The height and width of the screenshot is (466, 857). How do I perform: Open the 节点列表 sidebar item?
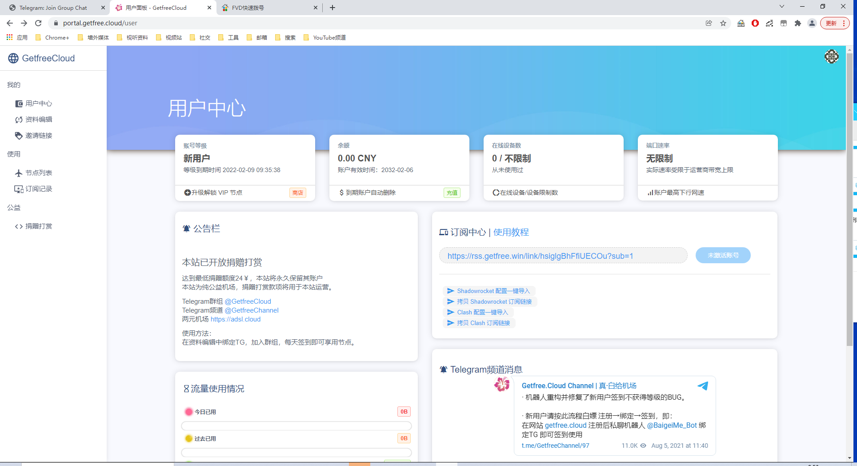tap(34, 173)
